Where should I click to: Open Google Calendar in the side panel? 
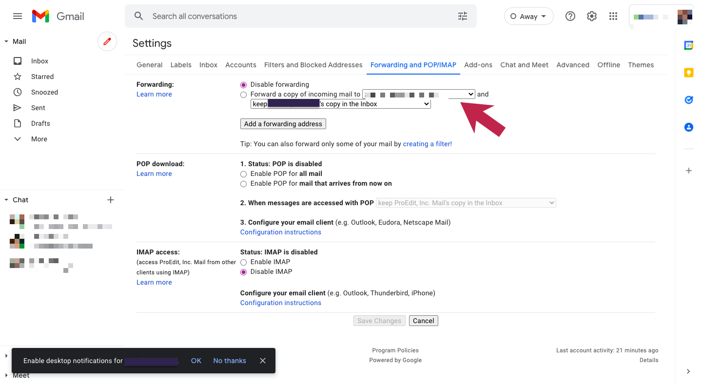tap(688, 45)
